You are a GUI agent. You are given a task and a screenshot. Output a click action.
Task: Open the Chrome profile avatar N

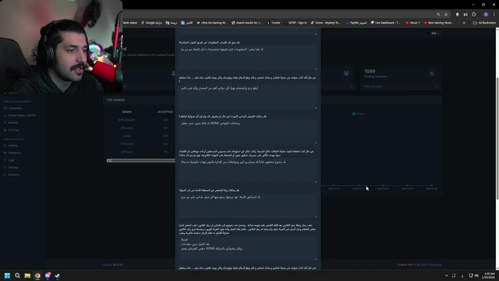[486, 14]
